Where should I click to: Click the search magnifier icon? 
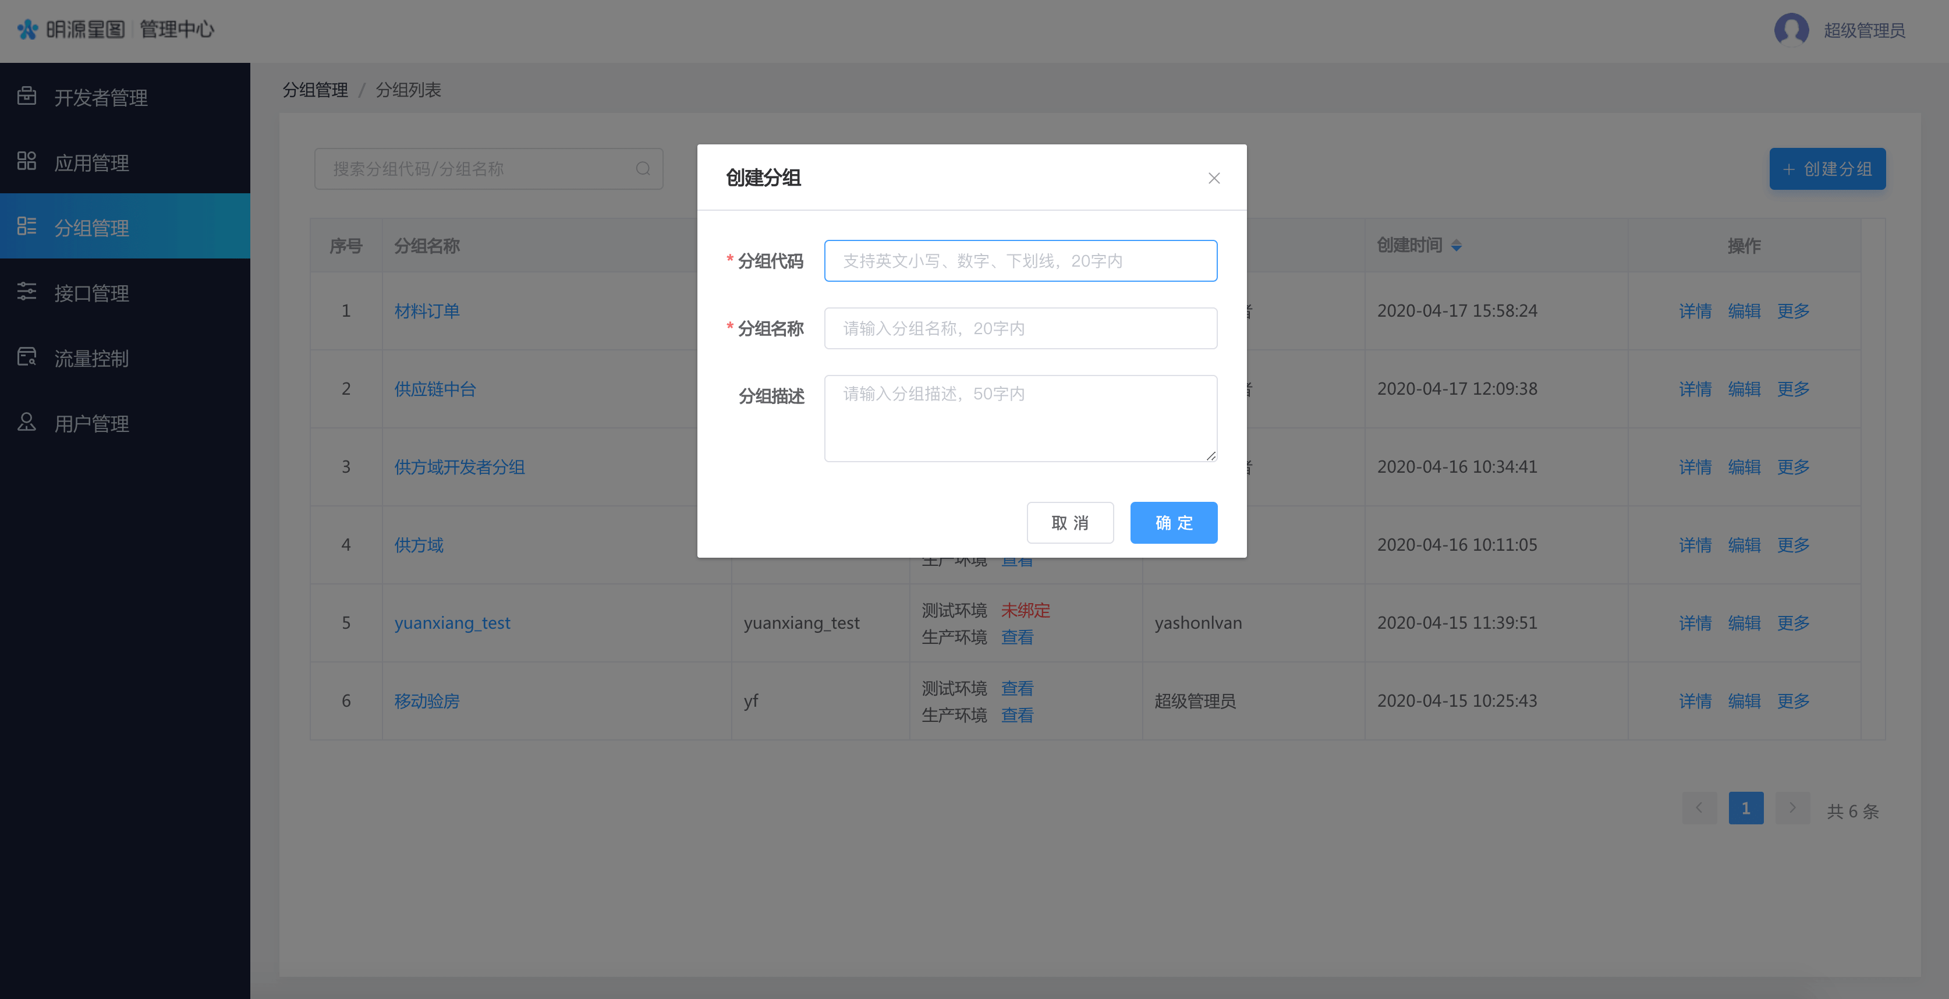point(642,169)
